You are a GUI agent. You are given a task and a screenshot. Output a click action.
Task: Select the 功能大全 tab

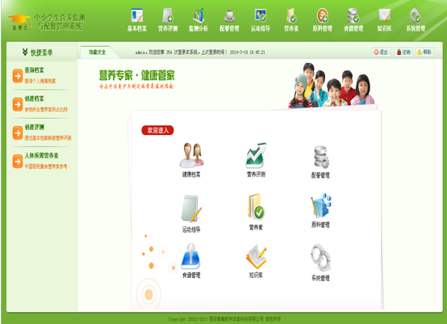97,52
